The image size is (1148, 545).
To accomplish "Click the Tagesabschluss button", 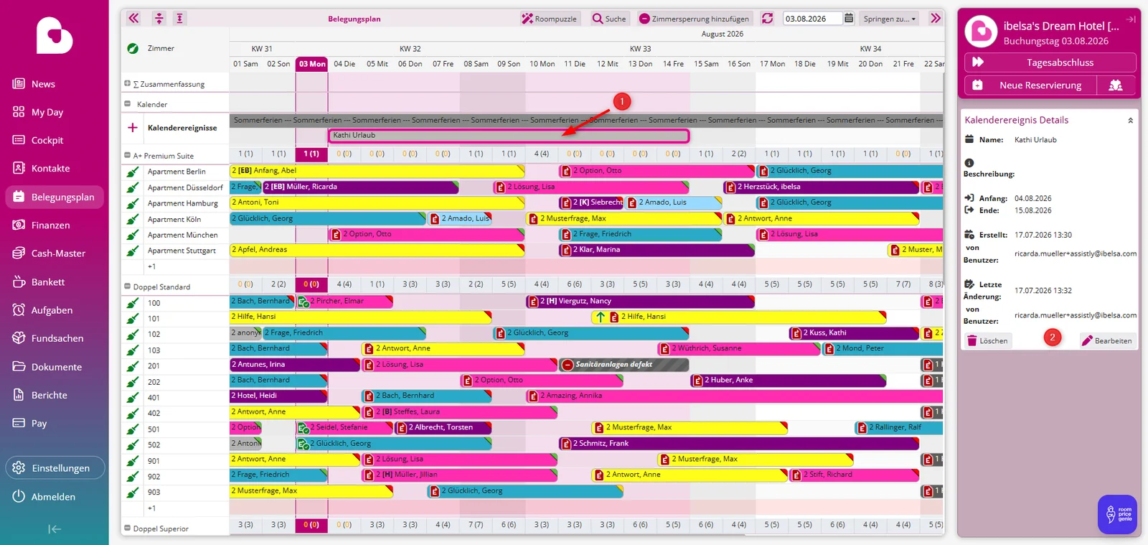I will 1050,62.
